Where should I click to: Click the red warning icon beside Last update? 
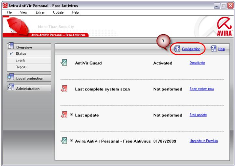tap(64, 115)
